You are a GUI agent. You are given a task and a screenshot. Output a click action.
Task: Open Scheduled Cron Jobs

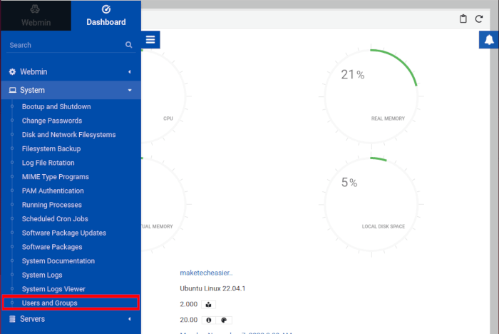55,219
